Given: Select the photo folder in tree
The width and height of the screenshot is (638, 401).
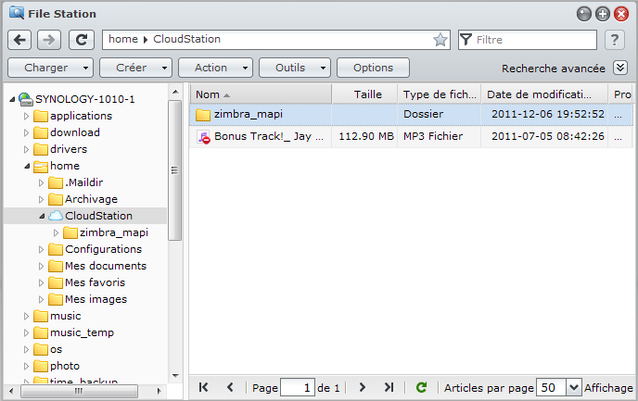Looking at the screenshot, I should 65,366.
